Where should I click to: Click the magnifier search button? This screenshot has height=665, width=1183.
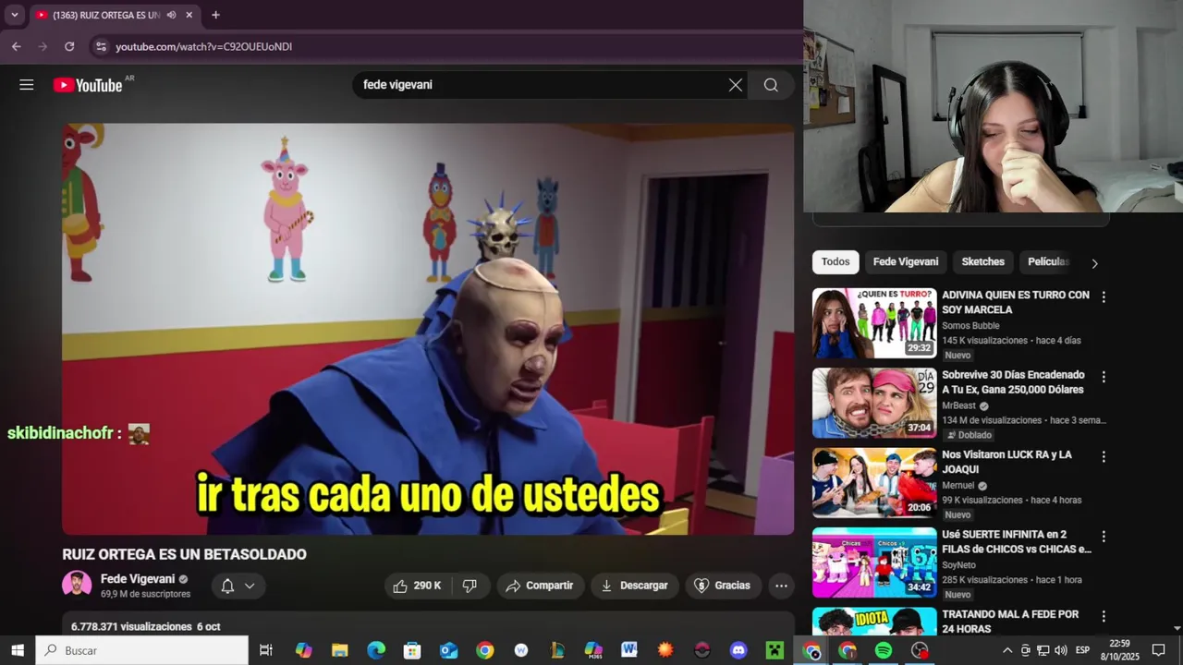(771, 85)
